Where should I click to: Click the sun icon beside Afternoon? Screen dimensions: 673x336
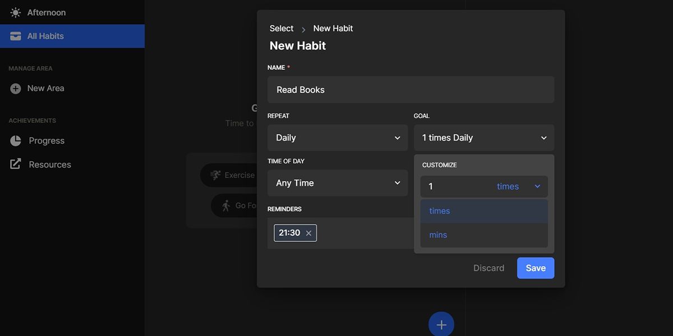pyautogui.click(x=16, y=12)
